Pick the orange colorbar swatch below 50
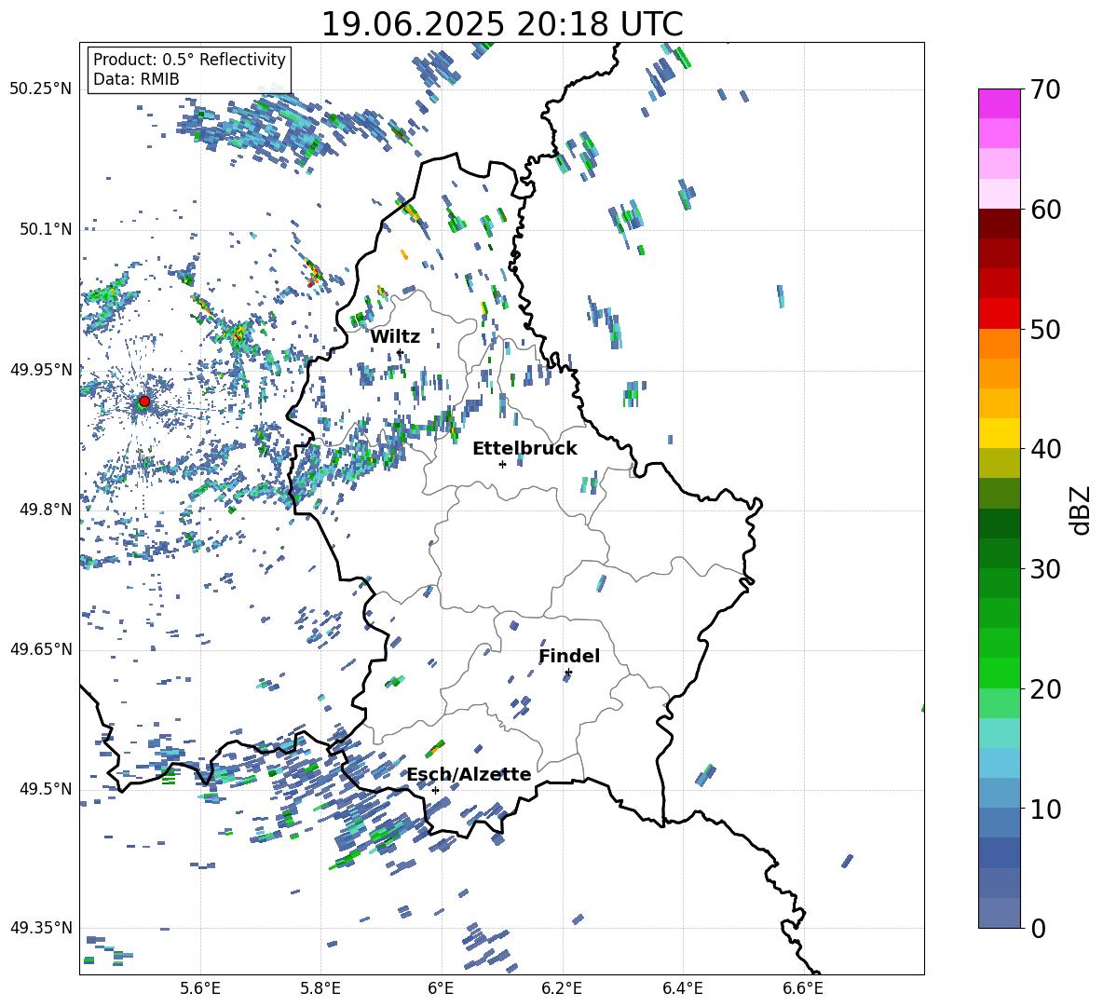Screen dimensions: 1103x1007 1000,344
